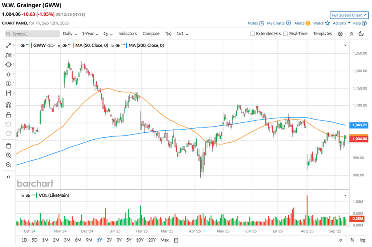Open the Daily frequency dropdown
The image size is (372, 247).
coord(70,34)
